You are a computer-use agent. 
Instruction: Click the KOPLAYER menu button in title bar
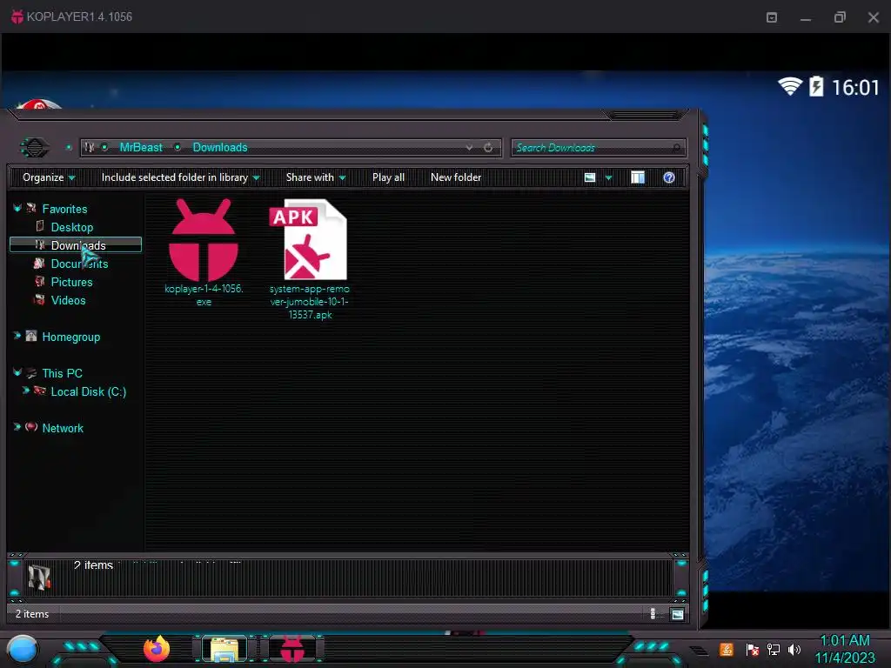[772, 17]
